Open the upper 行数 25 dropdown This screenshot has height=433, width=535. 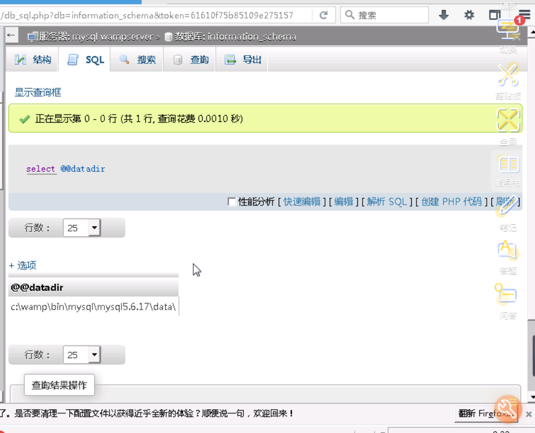tap(82, 228)
